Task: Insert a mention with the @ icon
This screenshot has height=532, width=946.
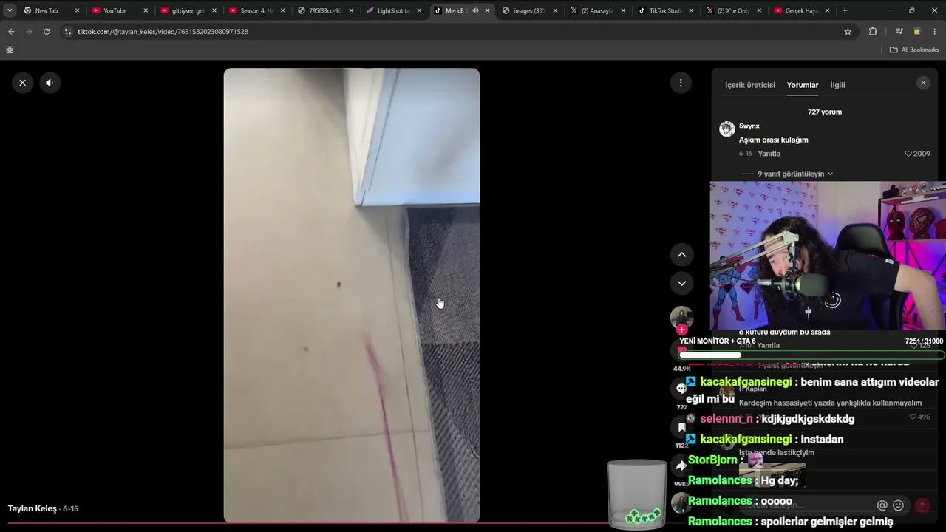Action: click(882, 505)
